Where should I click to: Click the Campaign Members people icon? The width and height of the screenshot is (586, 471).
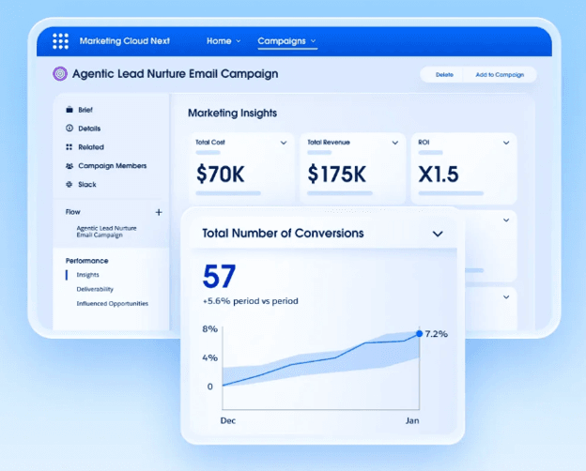(69, 165)
